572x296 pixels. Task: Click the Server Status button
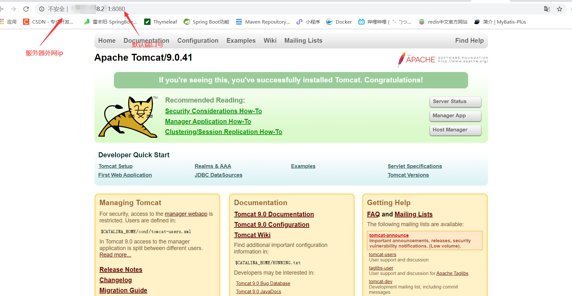click(x=455, y=102)
